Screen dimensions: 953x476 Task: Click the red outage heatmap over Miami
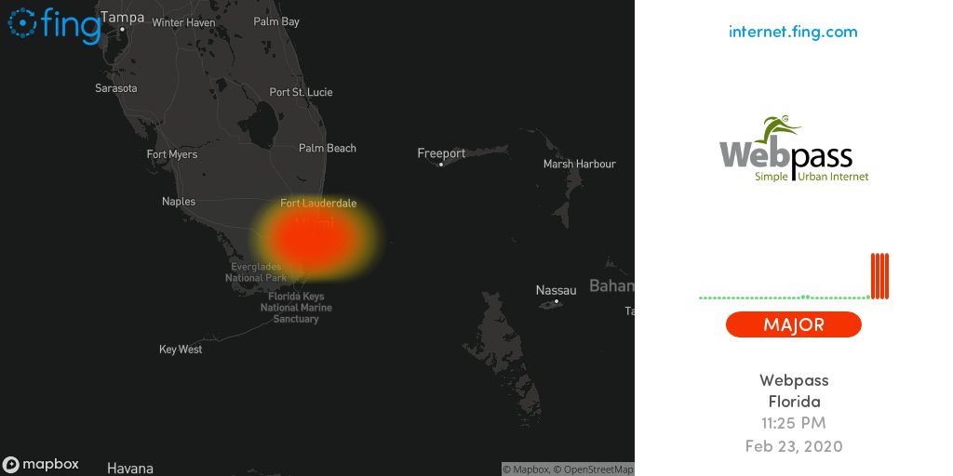click(x=315, y=239)
